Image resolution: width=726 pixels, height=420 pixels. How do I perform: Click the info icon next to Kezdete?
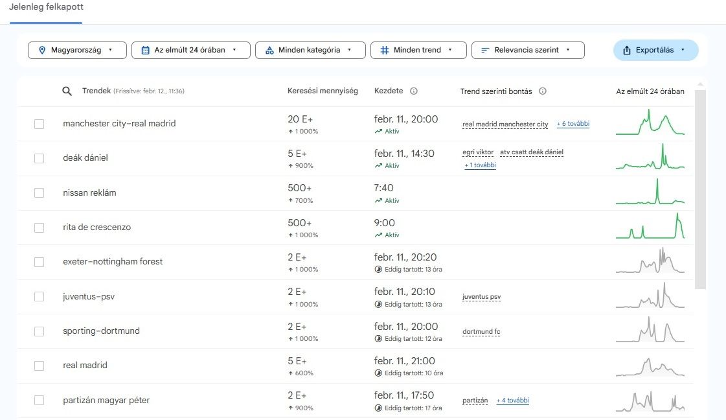[414, 91]
